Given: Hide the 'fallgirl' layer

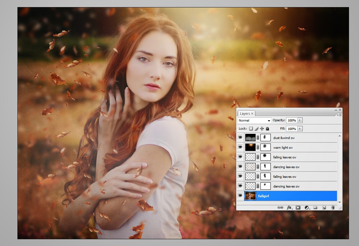Looking at the screenshot, I should coord(240,196).
